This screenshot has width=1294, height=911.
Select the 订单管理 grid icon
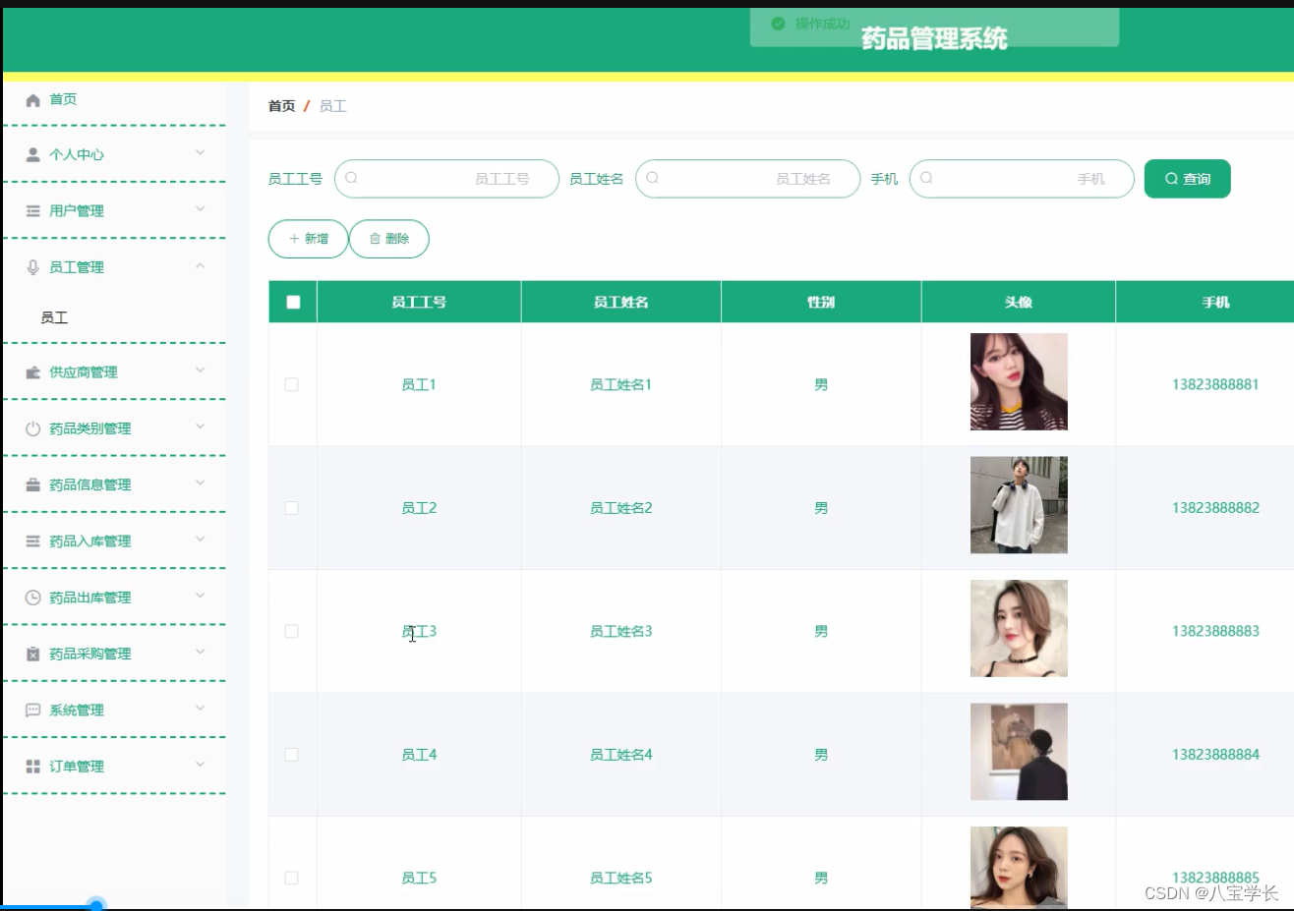pyautogui.click(x=33, y=766)
